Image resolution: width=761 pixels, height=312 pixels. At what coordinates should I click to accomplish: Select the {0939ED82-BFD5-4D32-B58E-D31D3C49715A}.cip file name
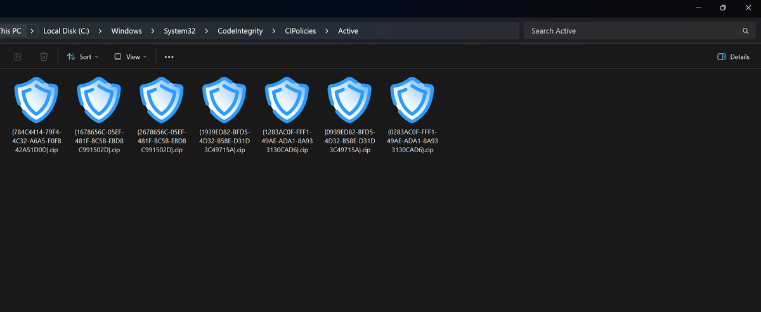pos(349,141)
